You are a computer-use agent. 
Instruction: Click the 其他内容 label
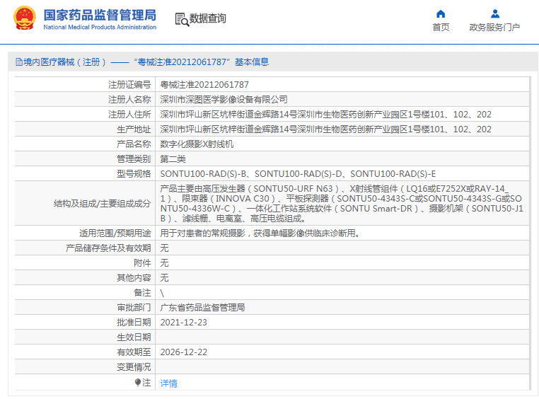[x=134, y=278]
